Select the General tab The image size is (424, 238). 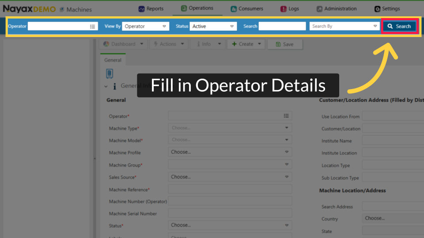pyautogui.click(x=113, y=60)
